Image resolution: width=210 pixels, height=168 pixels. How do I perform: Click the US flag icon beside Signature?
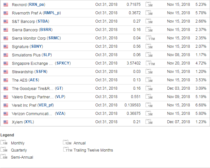[x=6, y=46]
